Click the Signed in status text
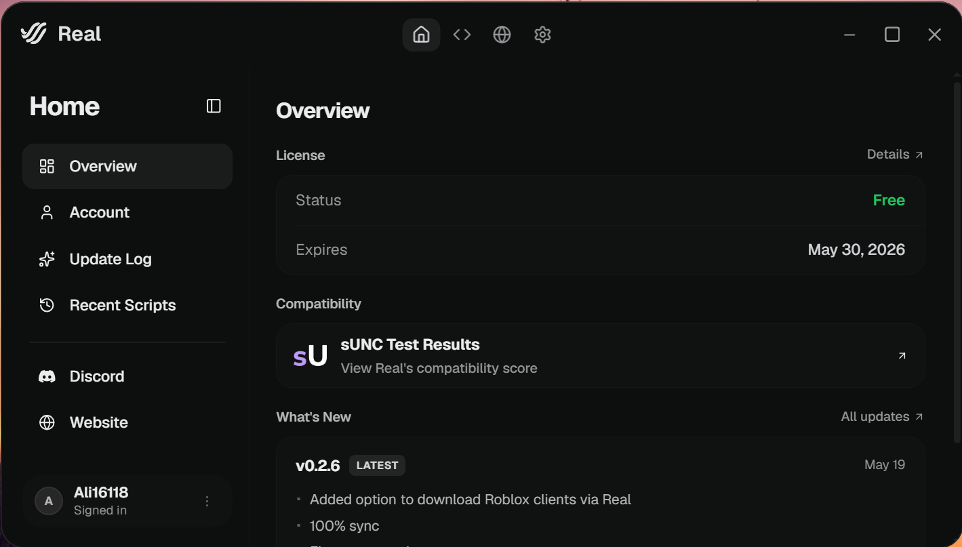This screenshot has height=547, width=962. [x=100, y=511]
